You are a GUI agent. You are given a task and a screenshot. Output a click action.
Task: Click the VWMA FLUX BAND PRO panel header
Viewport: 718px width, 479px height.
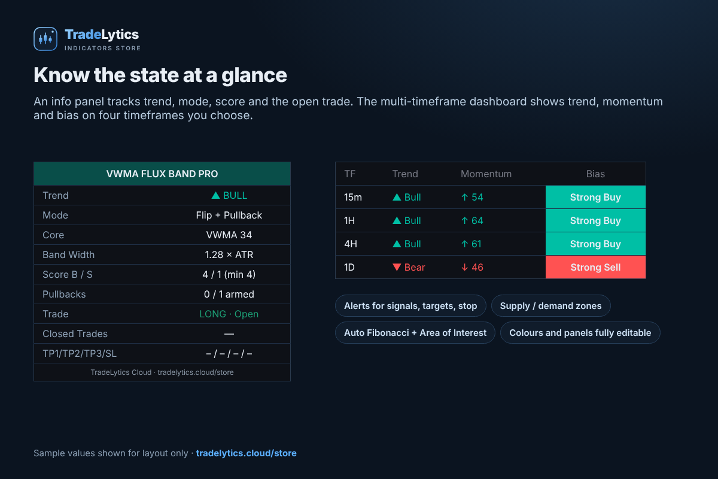[x=162, y=174]
